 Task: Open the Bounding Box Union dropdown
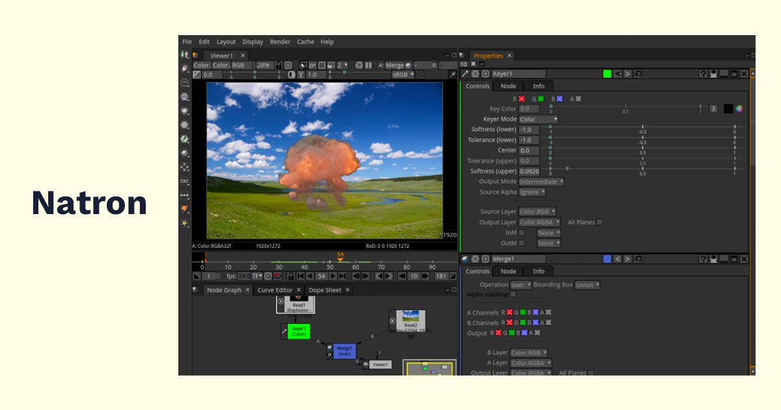tap(588, 284)
